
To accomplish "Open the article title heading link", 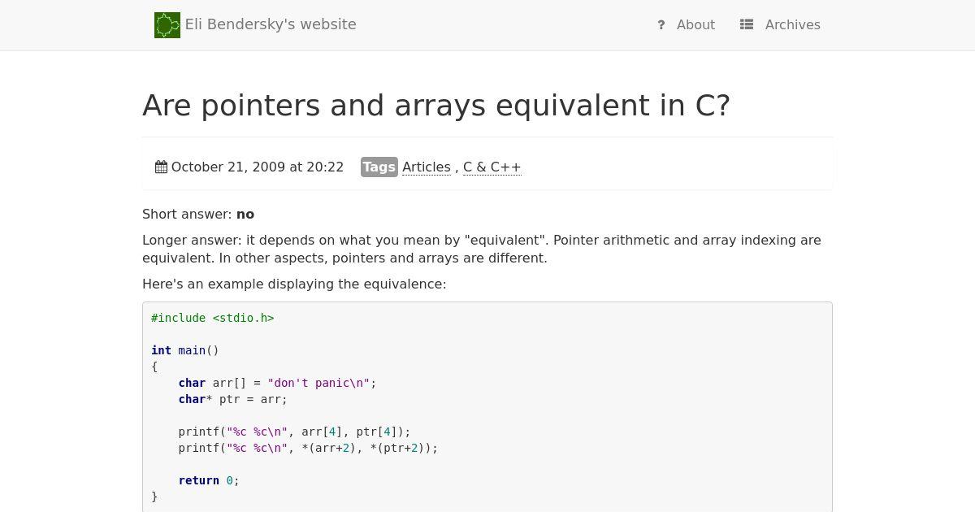I will (436, 106).
